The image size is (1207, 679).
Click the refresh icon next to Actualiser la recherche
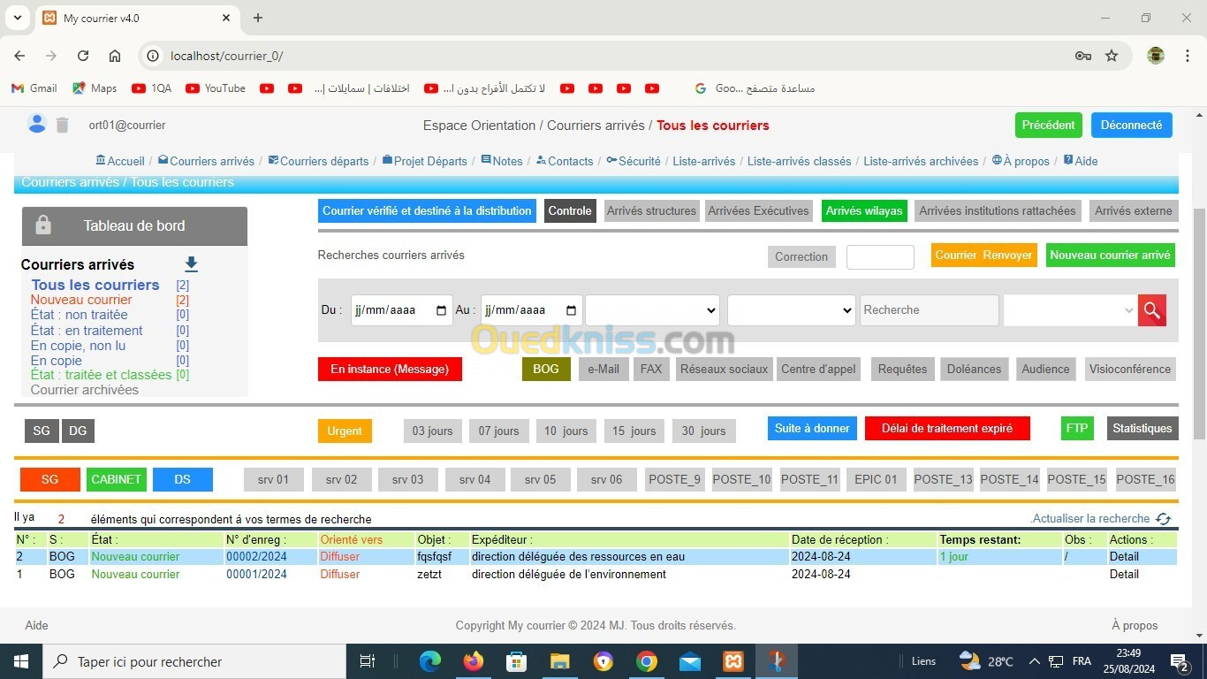coord(1164,519)
